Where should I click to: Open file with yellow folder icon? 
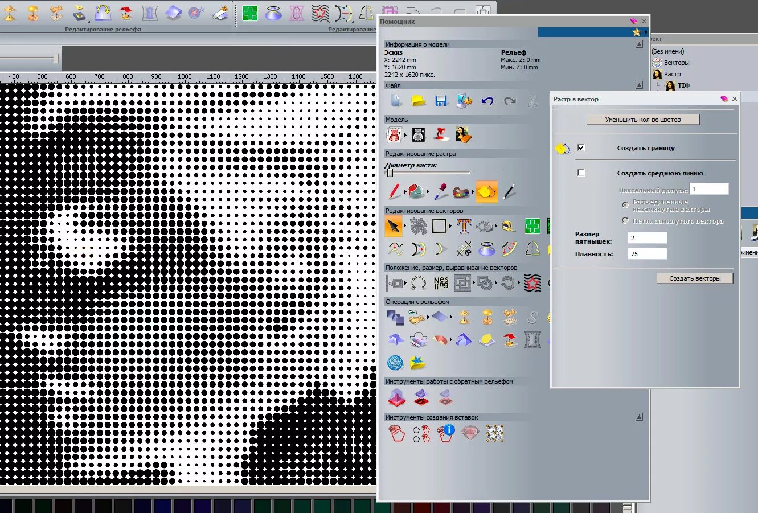tap(419, 101)
